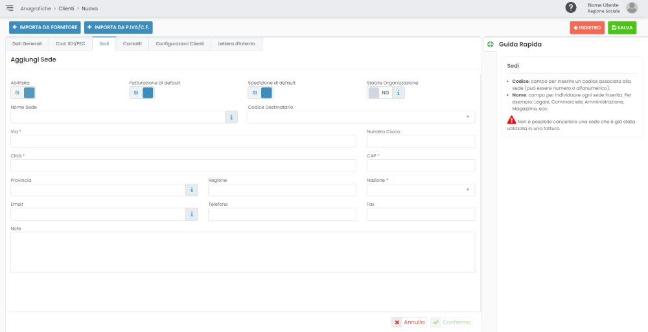Click the red warning triangle icon
The height and width of the screenshot is (332, 648).
pos(512,120)
